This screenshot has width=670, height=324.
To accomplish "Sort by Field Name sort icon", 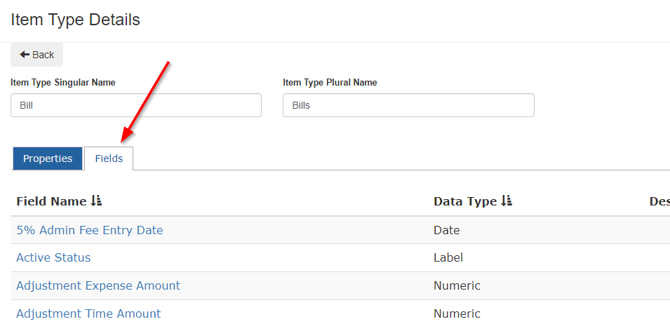I will point(96,201).
